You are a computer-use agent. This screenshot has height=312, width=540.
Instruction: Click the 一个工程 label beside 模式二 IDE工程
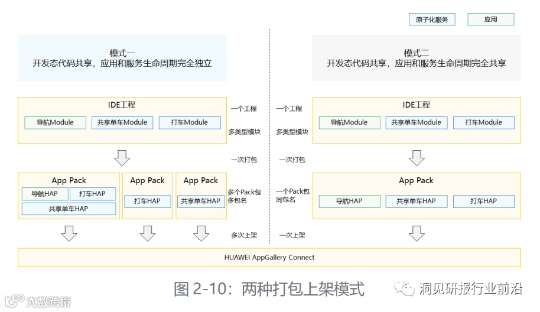289,109
